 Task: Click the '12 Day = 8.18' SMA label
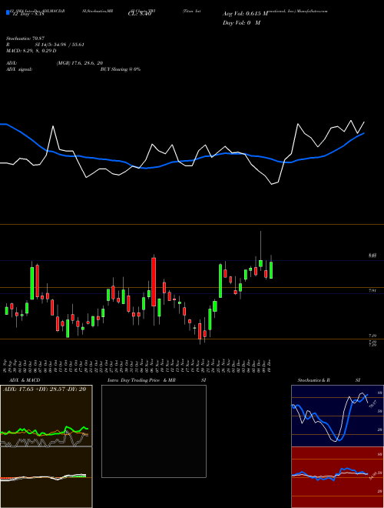tap(27, 14)
